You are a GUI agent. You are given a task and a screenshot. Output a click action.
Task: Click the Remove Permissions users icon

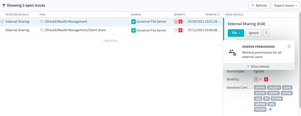(x=232, y=52)
